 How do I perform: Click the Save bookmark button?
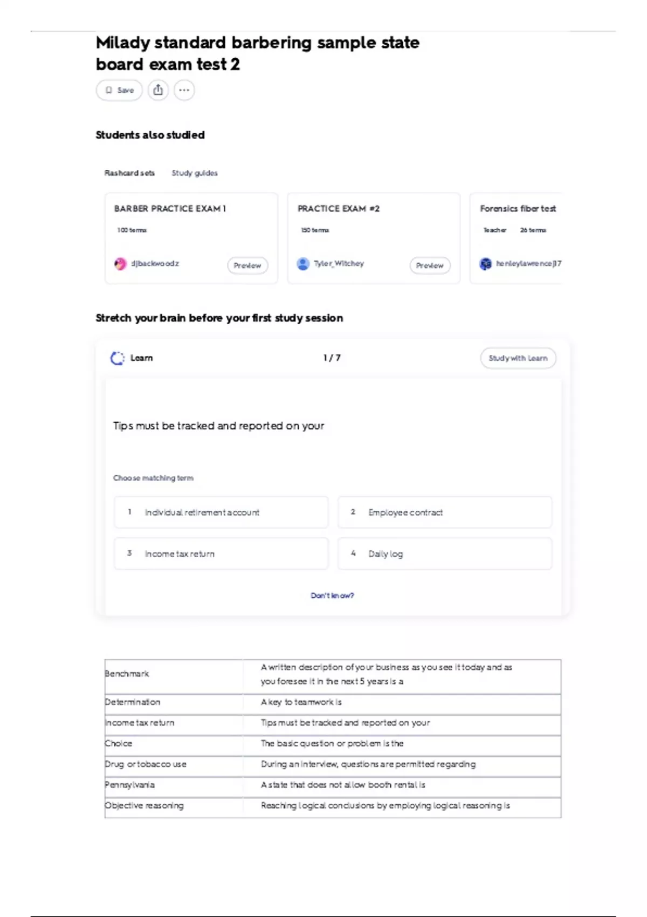pos(119,90)
